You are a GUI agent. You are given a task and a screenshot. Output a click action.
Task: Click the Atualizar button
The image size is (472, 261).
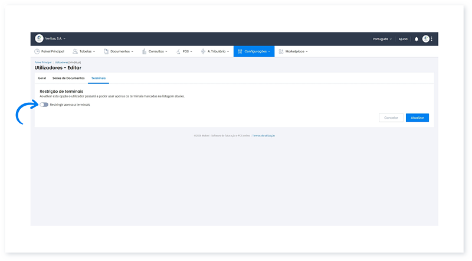click(x=417, y=118)
